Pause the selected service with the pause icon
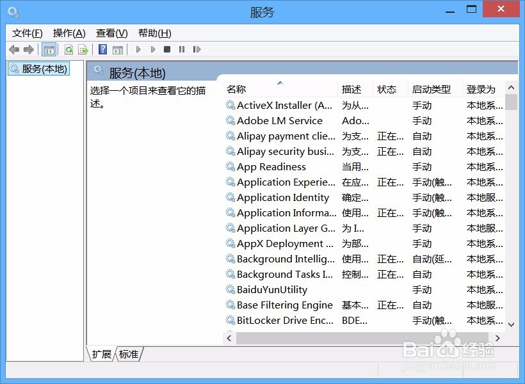This screenshot has height=384, width=525. (x=182, y=49)
